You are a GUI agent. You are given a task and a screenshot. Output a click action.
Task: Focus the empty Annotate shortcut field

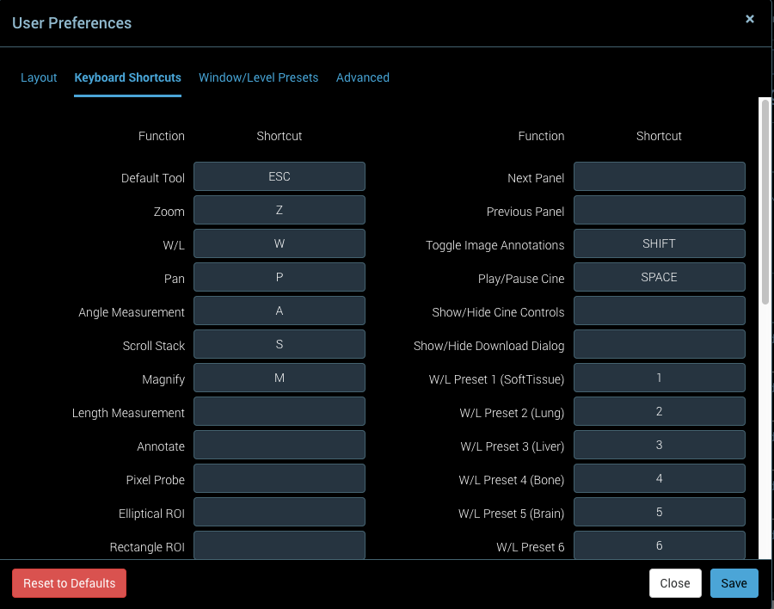point(279,445)
